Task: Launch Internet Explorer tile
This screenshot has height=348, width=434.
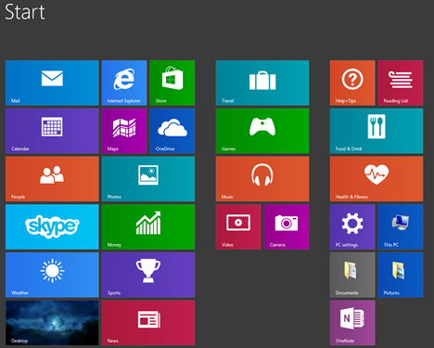Action: tap(124, 83)
